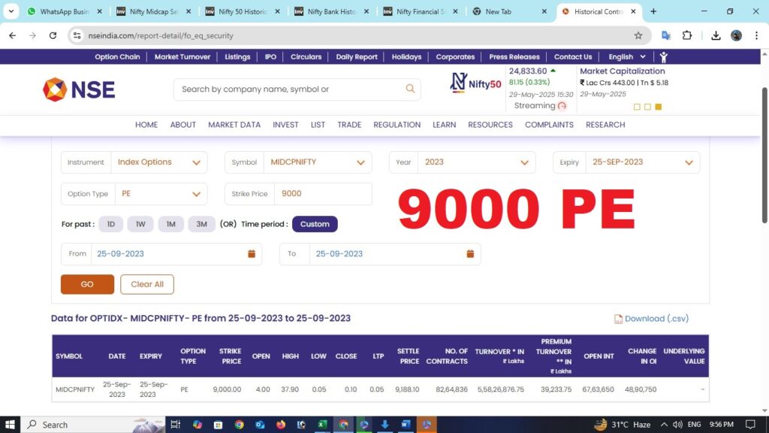The width and height of the screenshot is (769, 433).
Task: Open Chrome extensions puzzle icon
Action: tap(687, 35)
